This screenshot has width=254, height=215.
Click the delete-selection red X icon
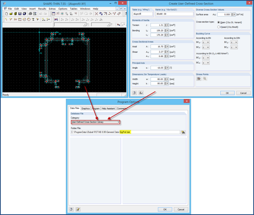tap(96, 14)
